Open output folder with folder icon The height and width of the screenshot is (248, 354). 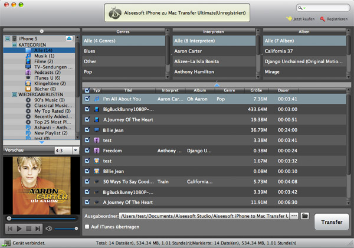tap(305, 216)
